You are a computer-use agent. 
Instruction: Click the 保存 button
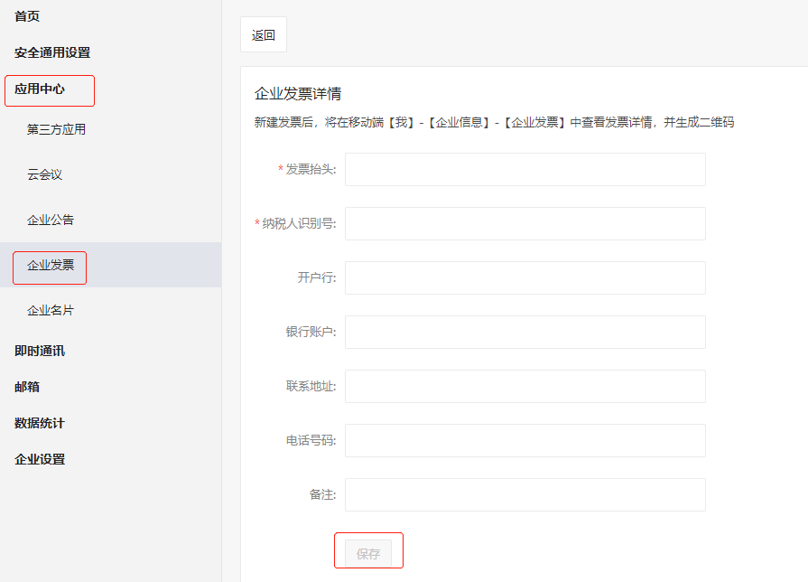click(368, 553)
